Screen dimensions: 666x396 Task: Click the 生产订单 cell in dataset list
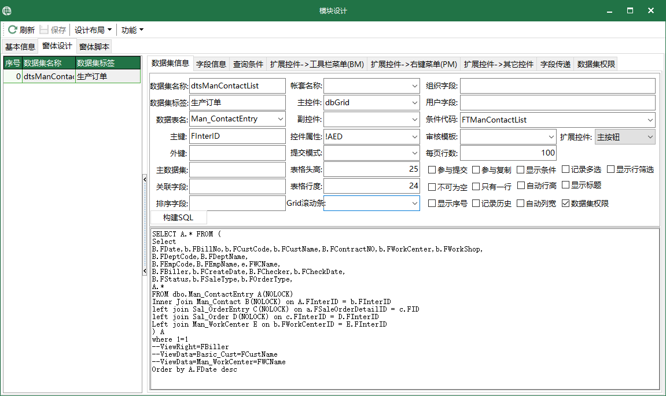click(x=108, y=76)
